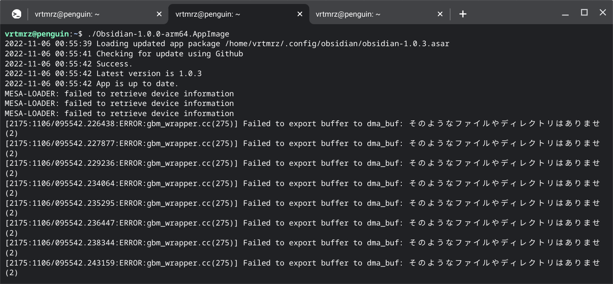Open a new terminal tab with the plus icon
This screenshot has height=284, width=613.
[463, 14]
